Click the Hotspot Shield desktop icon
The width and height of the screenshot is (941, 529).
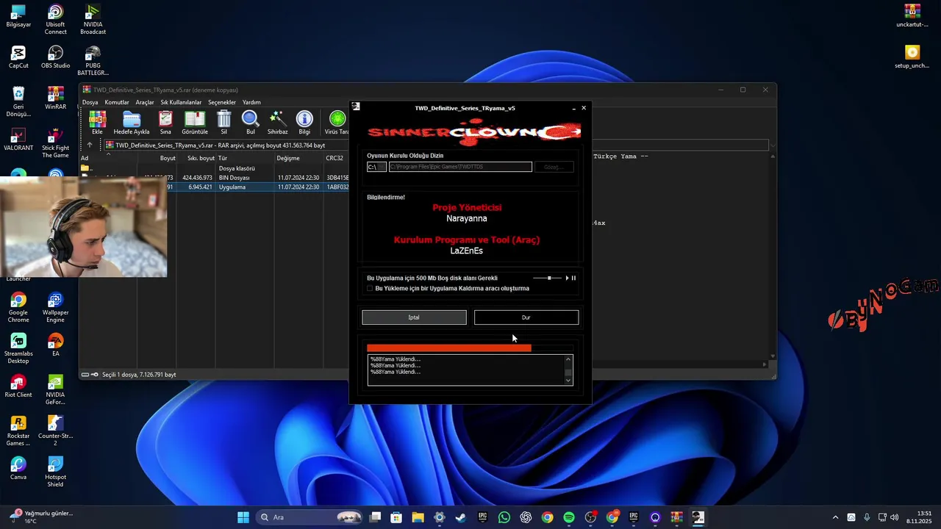(55, 472)
